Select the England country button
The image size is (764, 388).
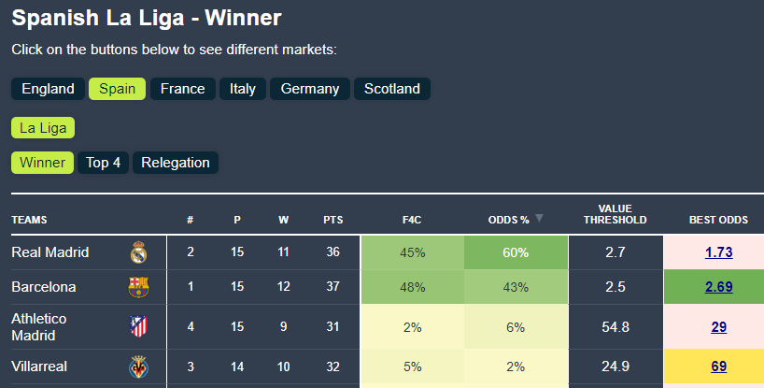(x=48, y=89)
